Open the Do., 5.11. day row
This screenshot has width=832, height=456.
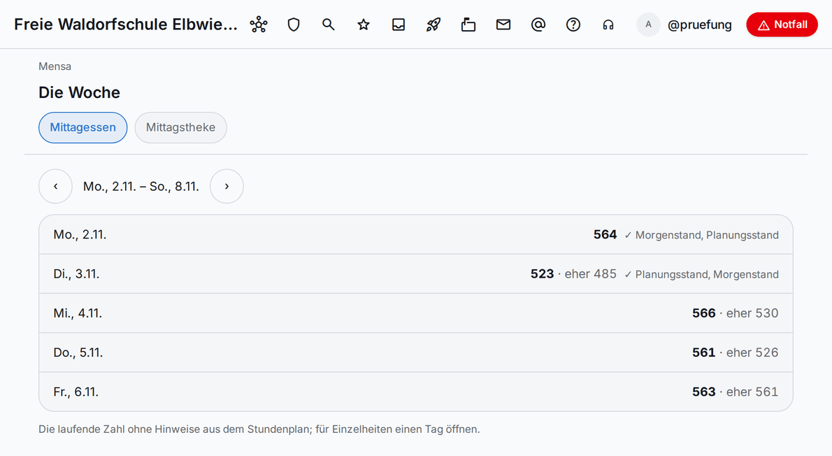(x=416, y=352)
